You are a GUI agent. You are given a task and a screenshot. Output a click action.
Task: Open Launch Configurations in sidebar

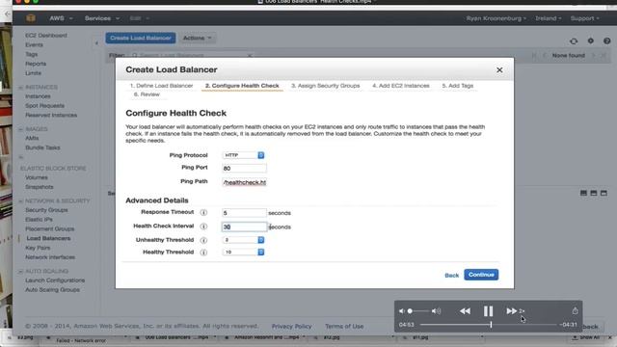tap(55, 280)
